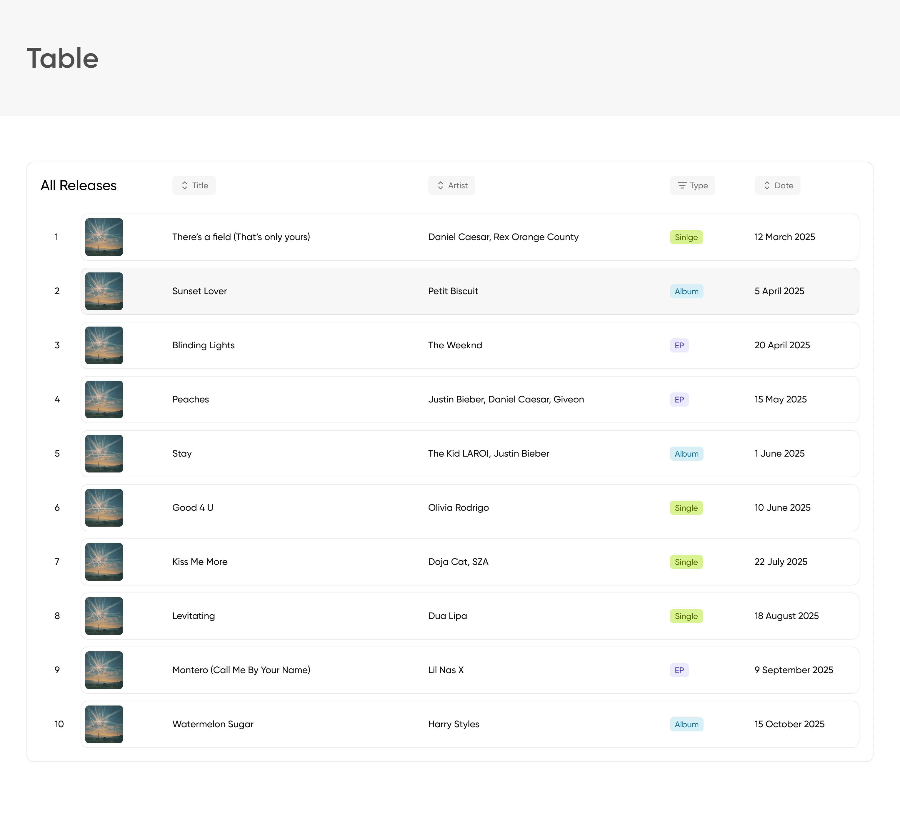Sort releases by Date column
The height and width of the screenshot is (822, 900).
(x=777, y=185)
